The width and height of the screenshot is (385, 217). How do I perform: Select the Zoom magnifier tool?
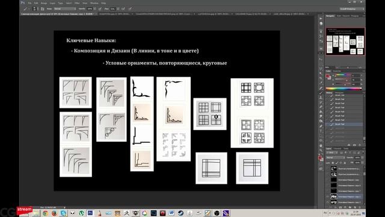click(321, 150)
